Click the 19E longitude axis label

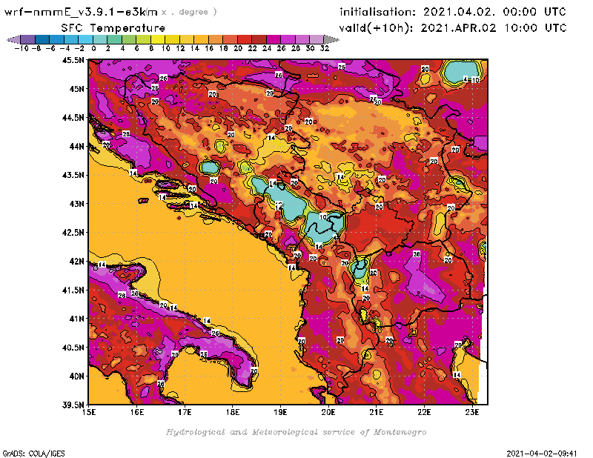281,412
